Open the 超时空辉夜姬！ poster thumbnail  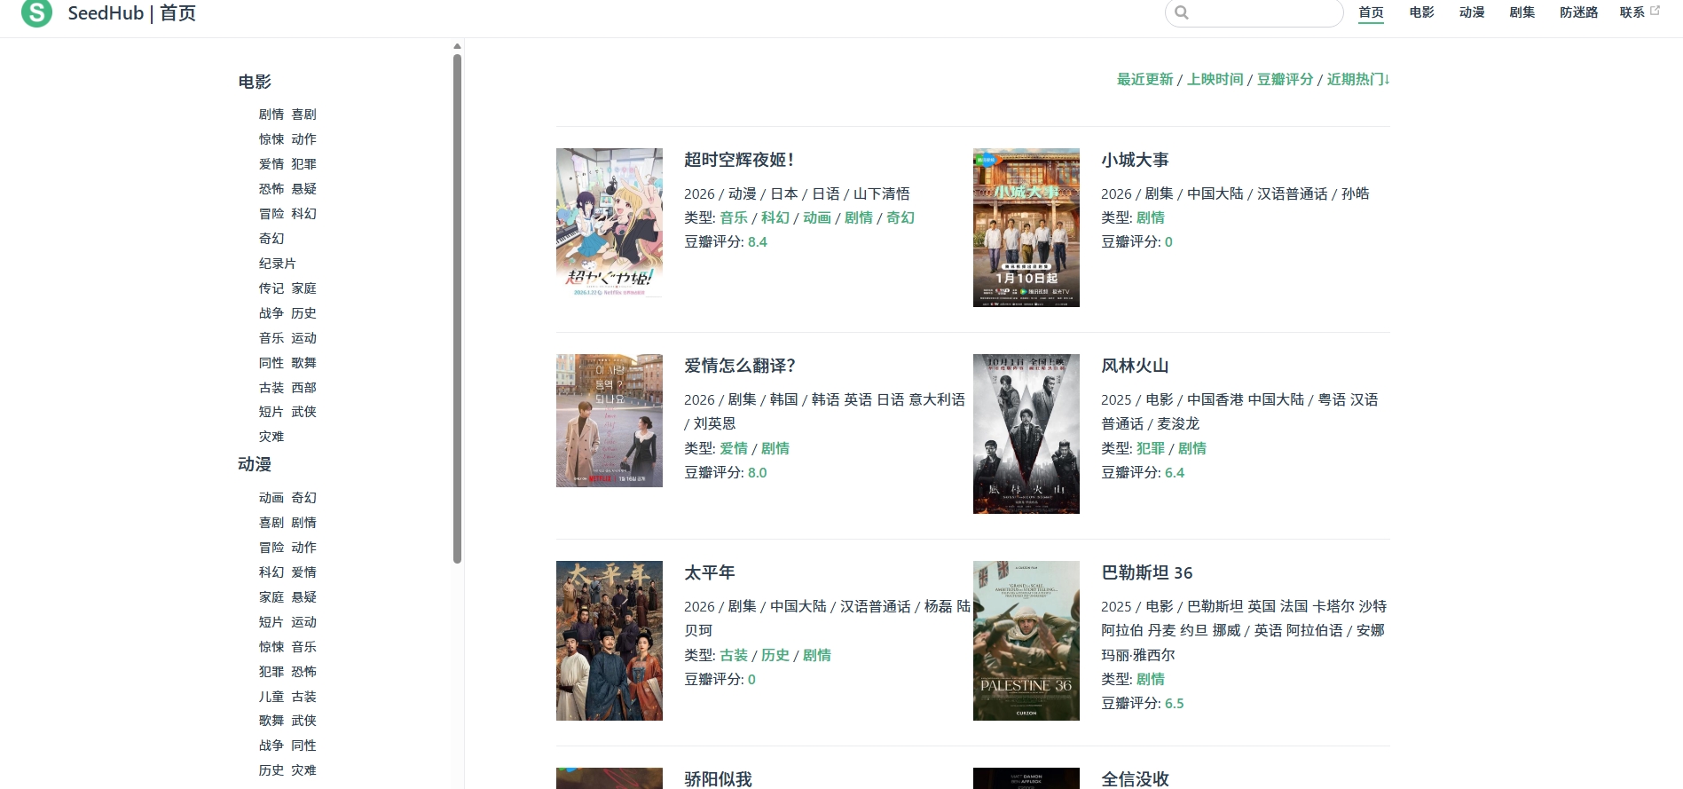609,223
